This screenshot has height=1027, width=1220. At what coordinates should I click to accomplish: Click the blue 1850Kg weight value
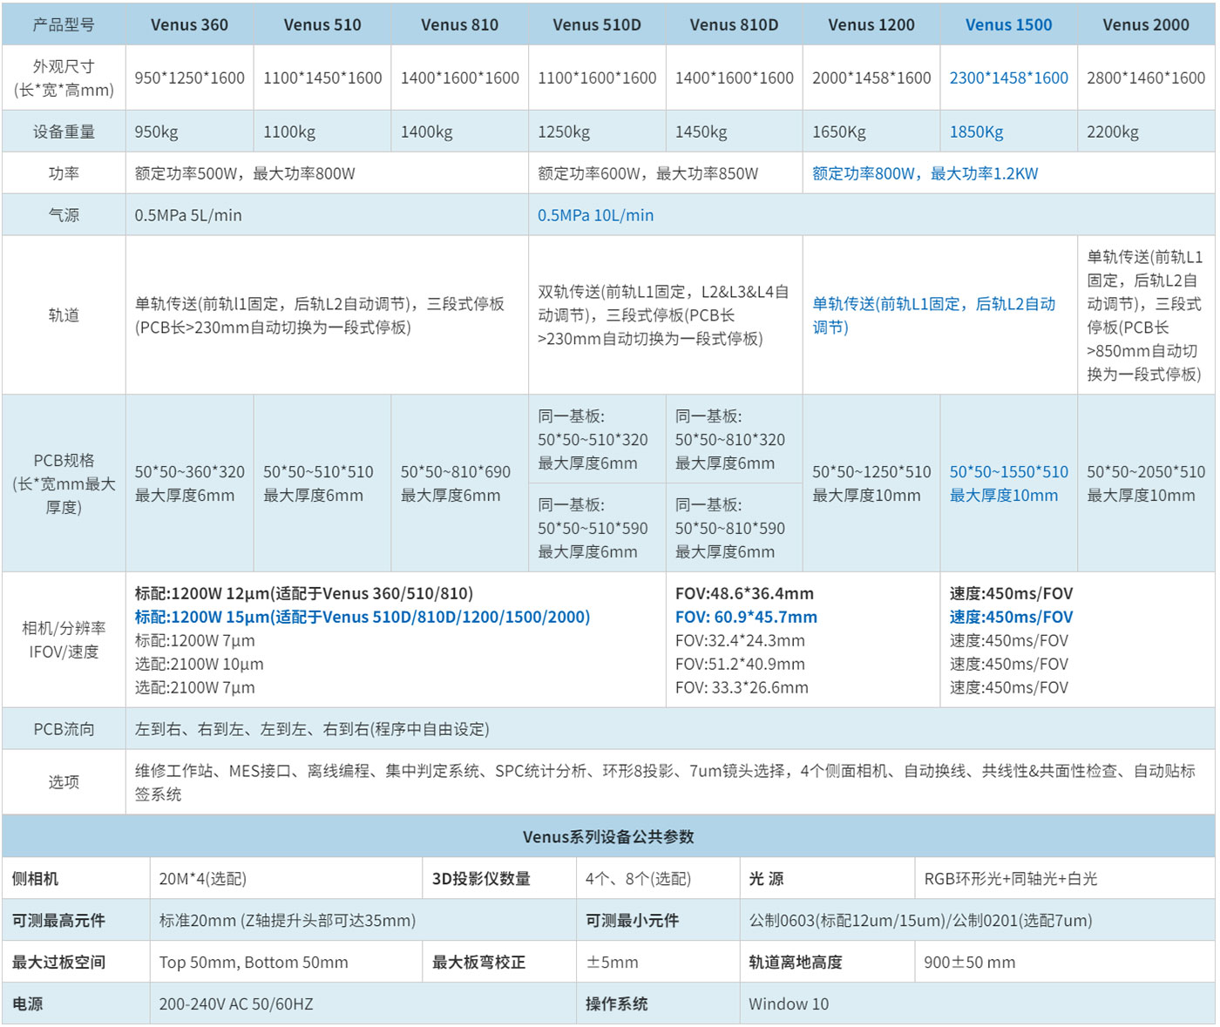point(976,132)
